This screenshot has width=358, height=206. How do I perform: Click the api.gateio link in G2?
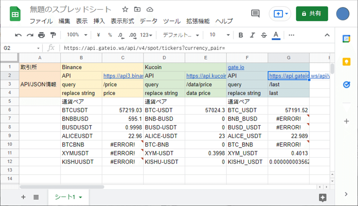[x=289, y=76]
